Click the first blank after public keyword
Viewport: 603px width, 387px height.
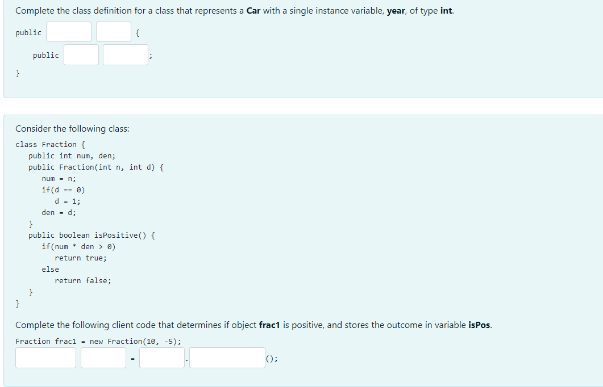coord(68,32)
